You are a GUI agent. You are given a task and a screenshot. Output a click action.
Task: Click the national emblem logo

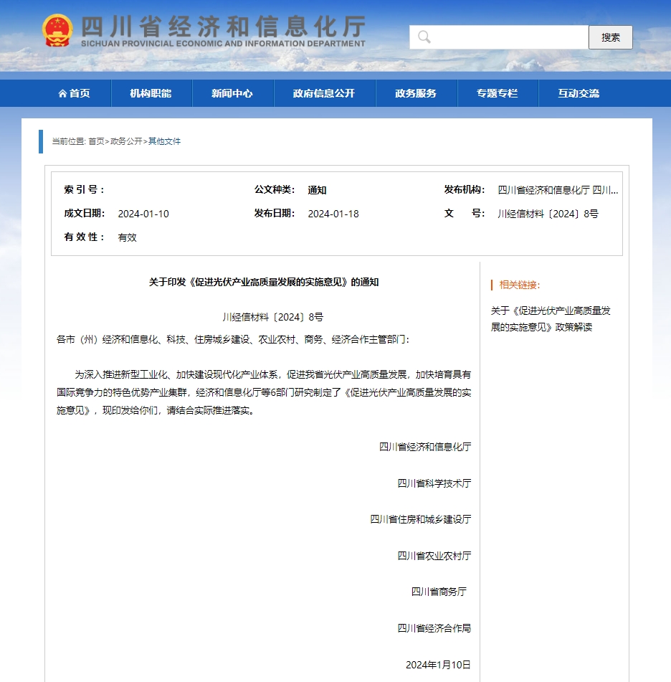tap(57, 30)
